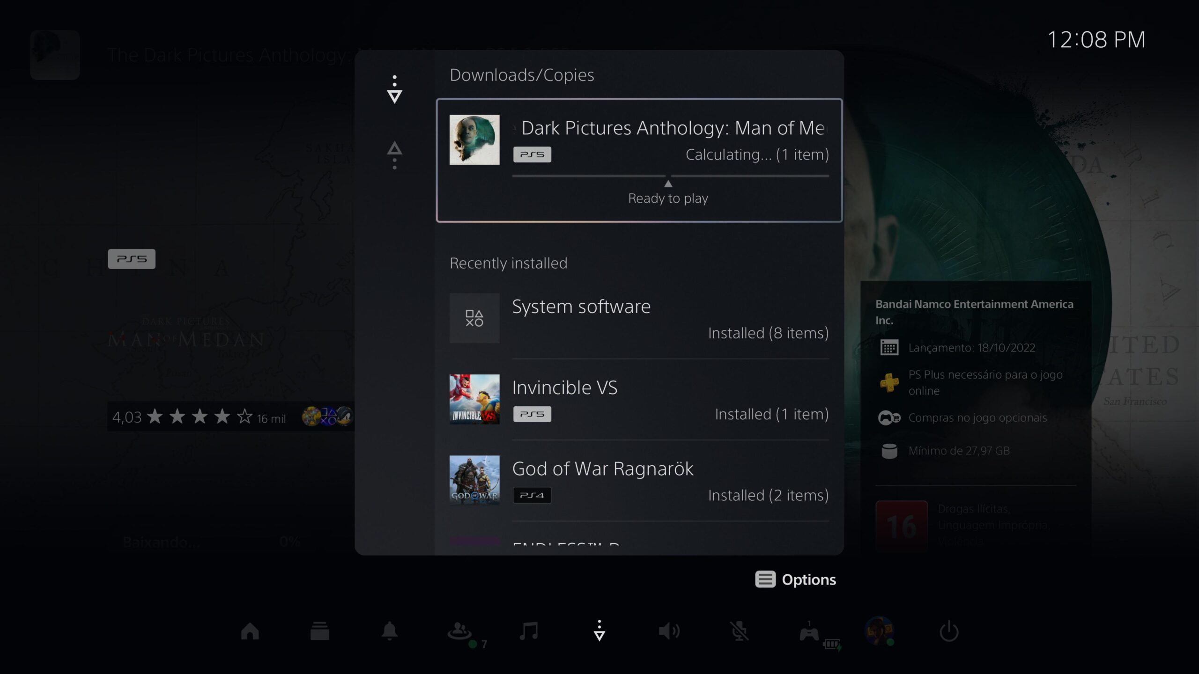The height and width of the screenshot is (674, 1199).
Task: Click the God of War cover thumbnail
Action: coord(474,480)
